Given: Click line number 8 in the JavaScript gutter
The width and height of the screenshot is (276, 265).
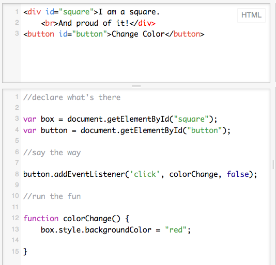Looking at the screenshot, I should (17, 174).
